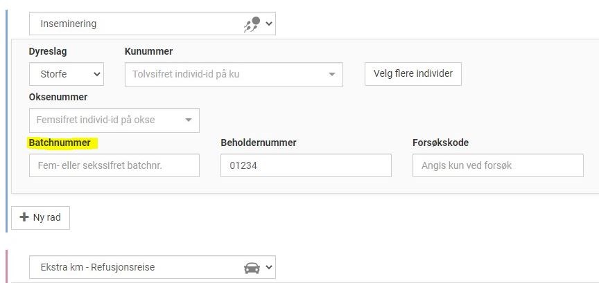Open the Dyreslag Storfe dropdown

pos(67,74)
